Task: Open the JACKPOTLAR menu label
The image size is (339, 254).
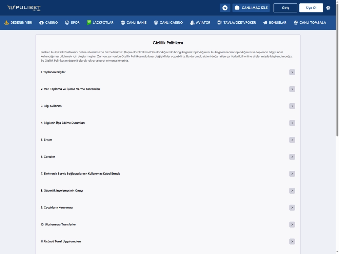Action: point(103,22)
